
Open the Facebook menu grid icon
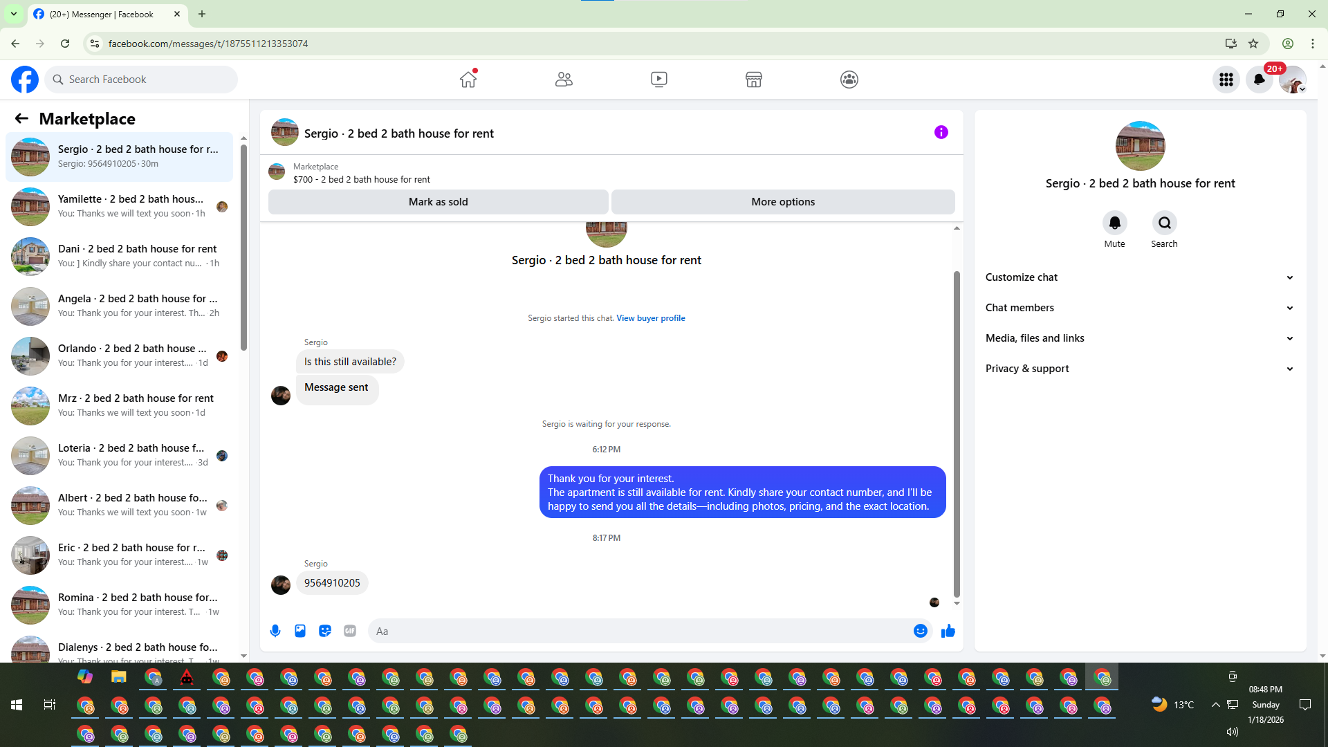1226,80
